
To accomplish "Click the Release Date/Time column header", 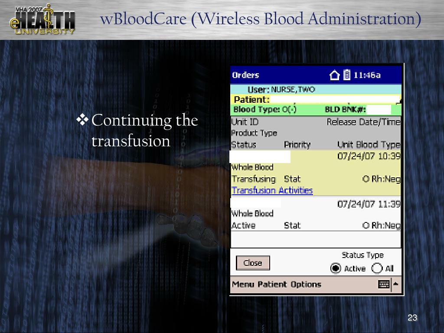I will click(x=364, y=122).
